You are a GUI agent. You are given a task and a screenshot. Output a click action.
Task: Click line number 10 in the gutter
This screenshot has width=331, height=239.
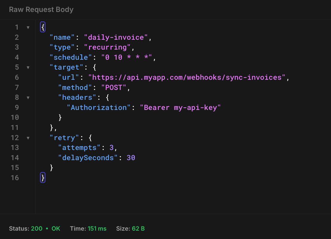click(15, 117)
